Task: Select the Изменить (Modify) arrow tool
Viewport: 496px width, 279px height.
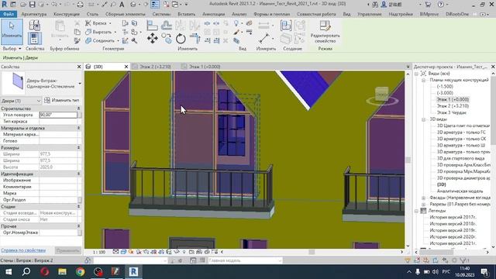Action: click(x=12, y=31)
